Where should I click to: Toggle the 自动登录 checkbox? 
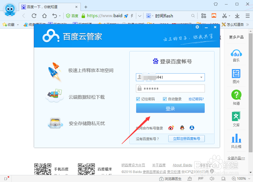tap(165, 99)
